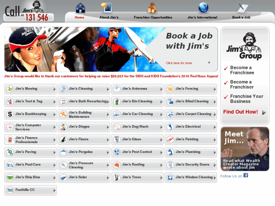Open the Jim's Pool Care label
Screen dimensions: 275x206
pyautogui.click(x=28, y=164)
